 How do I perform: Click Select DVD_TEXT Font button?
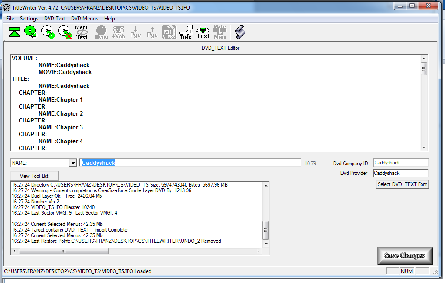point(402,184)
